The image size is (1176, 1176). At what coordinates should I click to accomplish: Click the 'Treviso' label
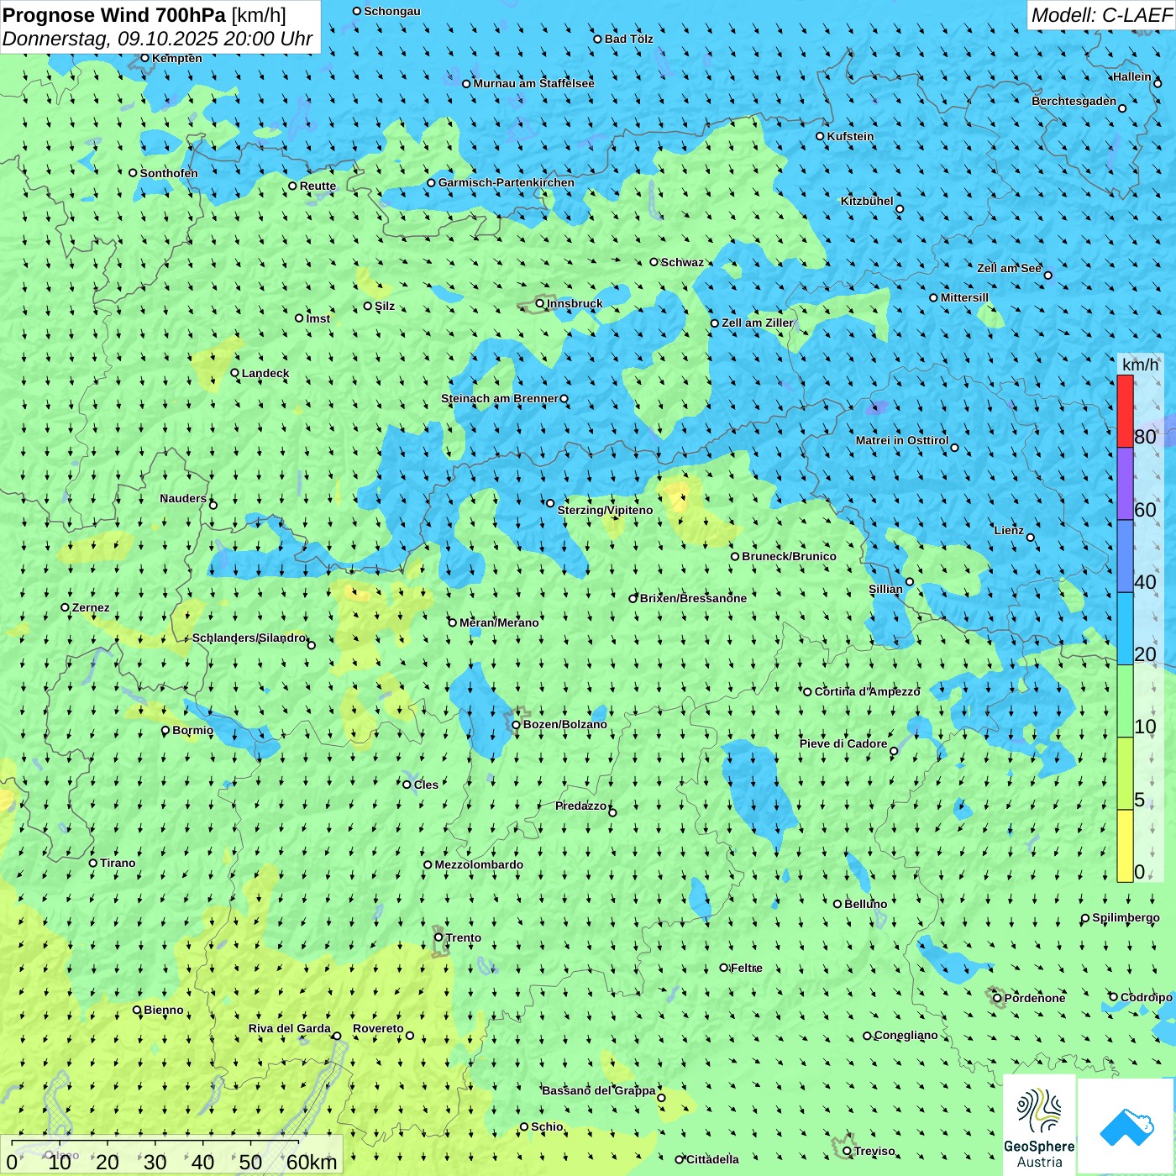pyautogui.click(x=874, y=1151)
